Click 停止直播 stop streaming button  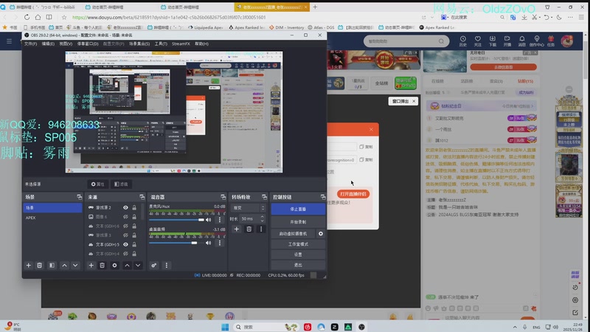(298, 209)
